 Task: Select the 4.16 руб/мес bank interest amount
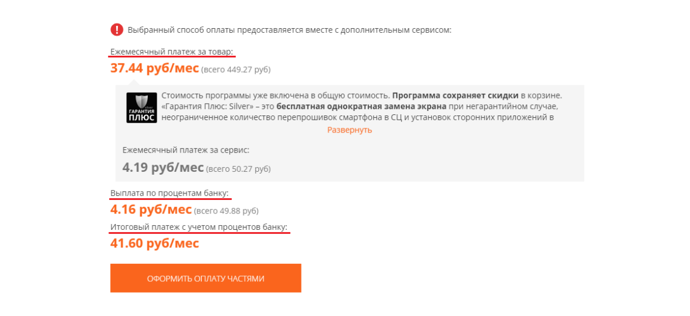click(x=151, y=209)
